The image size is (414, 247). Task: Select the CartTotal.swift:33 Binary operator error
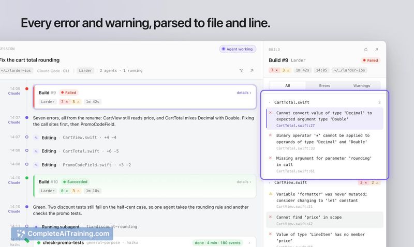point(324,142)
